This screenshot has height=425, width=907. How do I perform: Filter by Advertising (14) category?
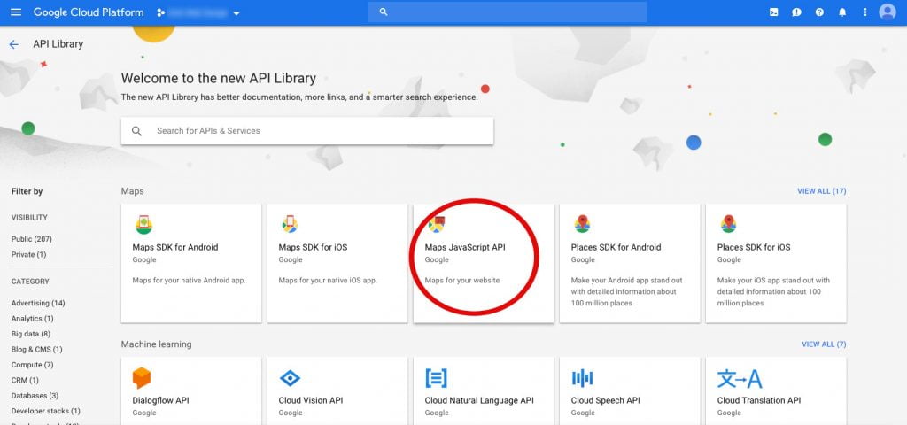point(38,303)
